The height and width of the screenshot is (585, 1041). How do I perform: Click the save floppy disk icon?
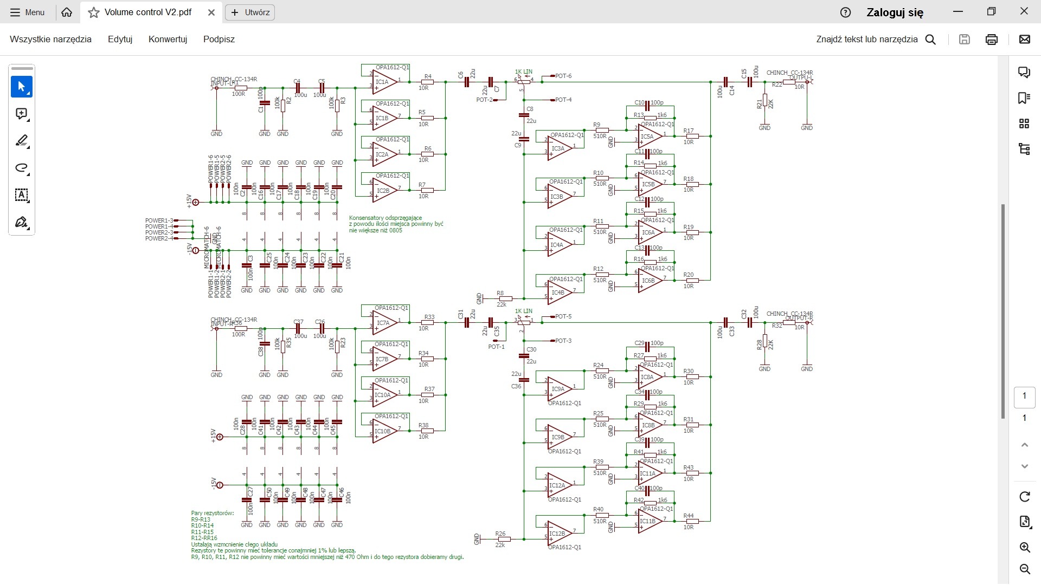(964, 39)
